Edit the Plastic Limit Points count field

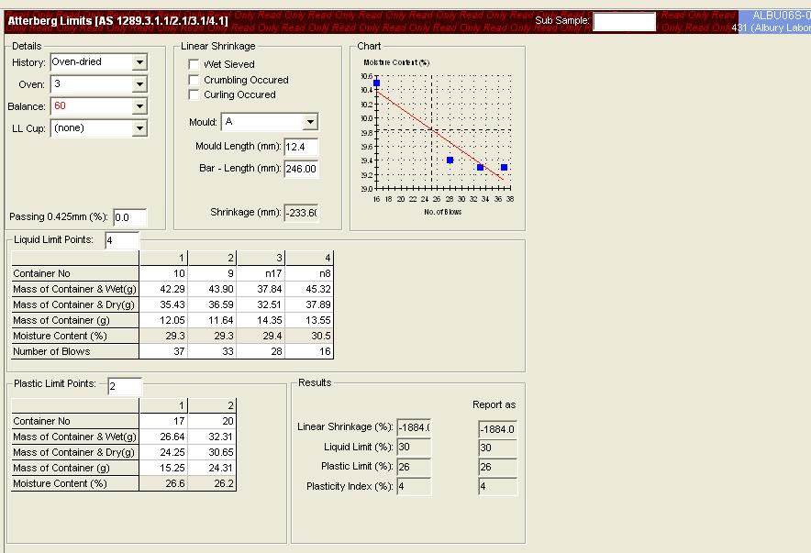[125, 386]
